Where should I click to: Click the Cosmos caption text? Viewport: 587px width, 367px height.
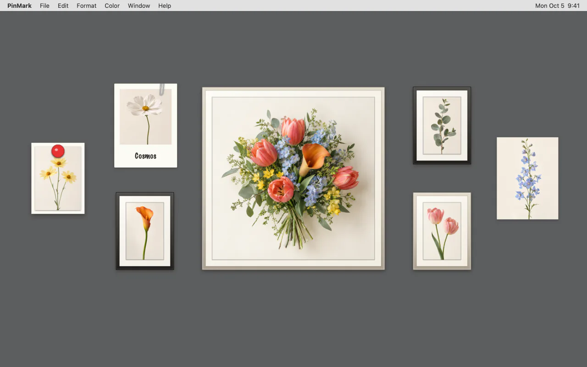[145, 156]
